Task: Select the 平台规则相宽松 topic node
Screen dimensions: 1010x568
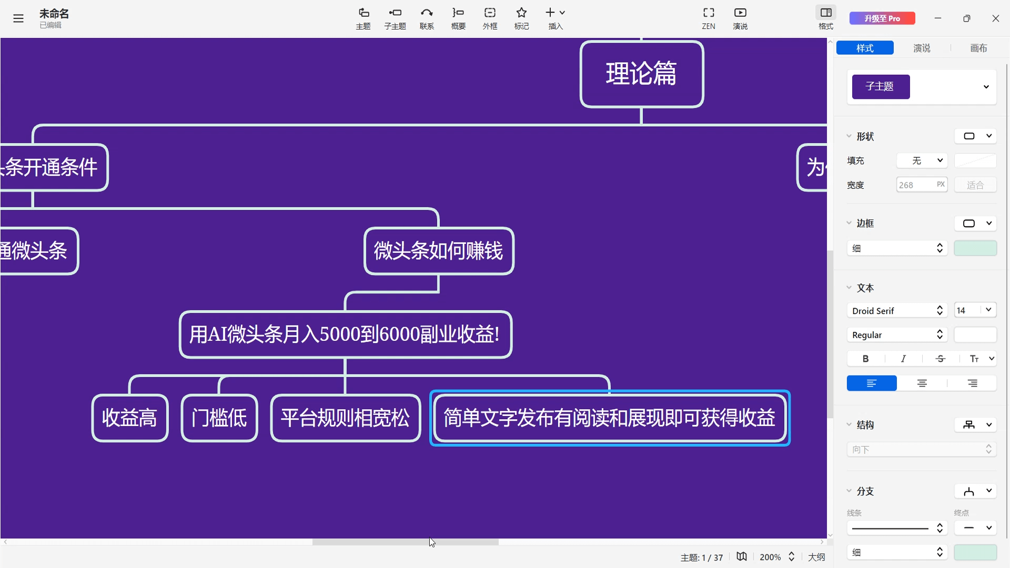Action: click(346, 418)
